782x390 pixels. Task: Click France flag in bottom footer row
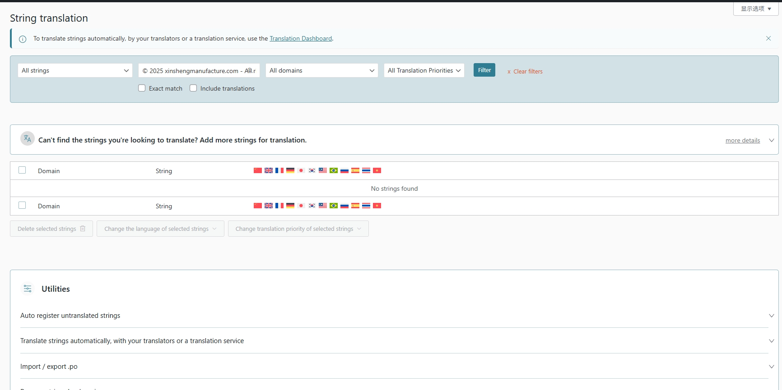279,206
